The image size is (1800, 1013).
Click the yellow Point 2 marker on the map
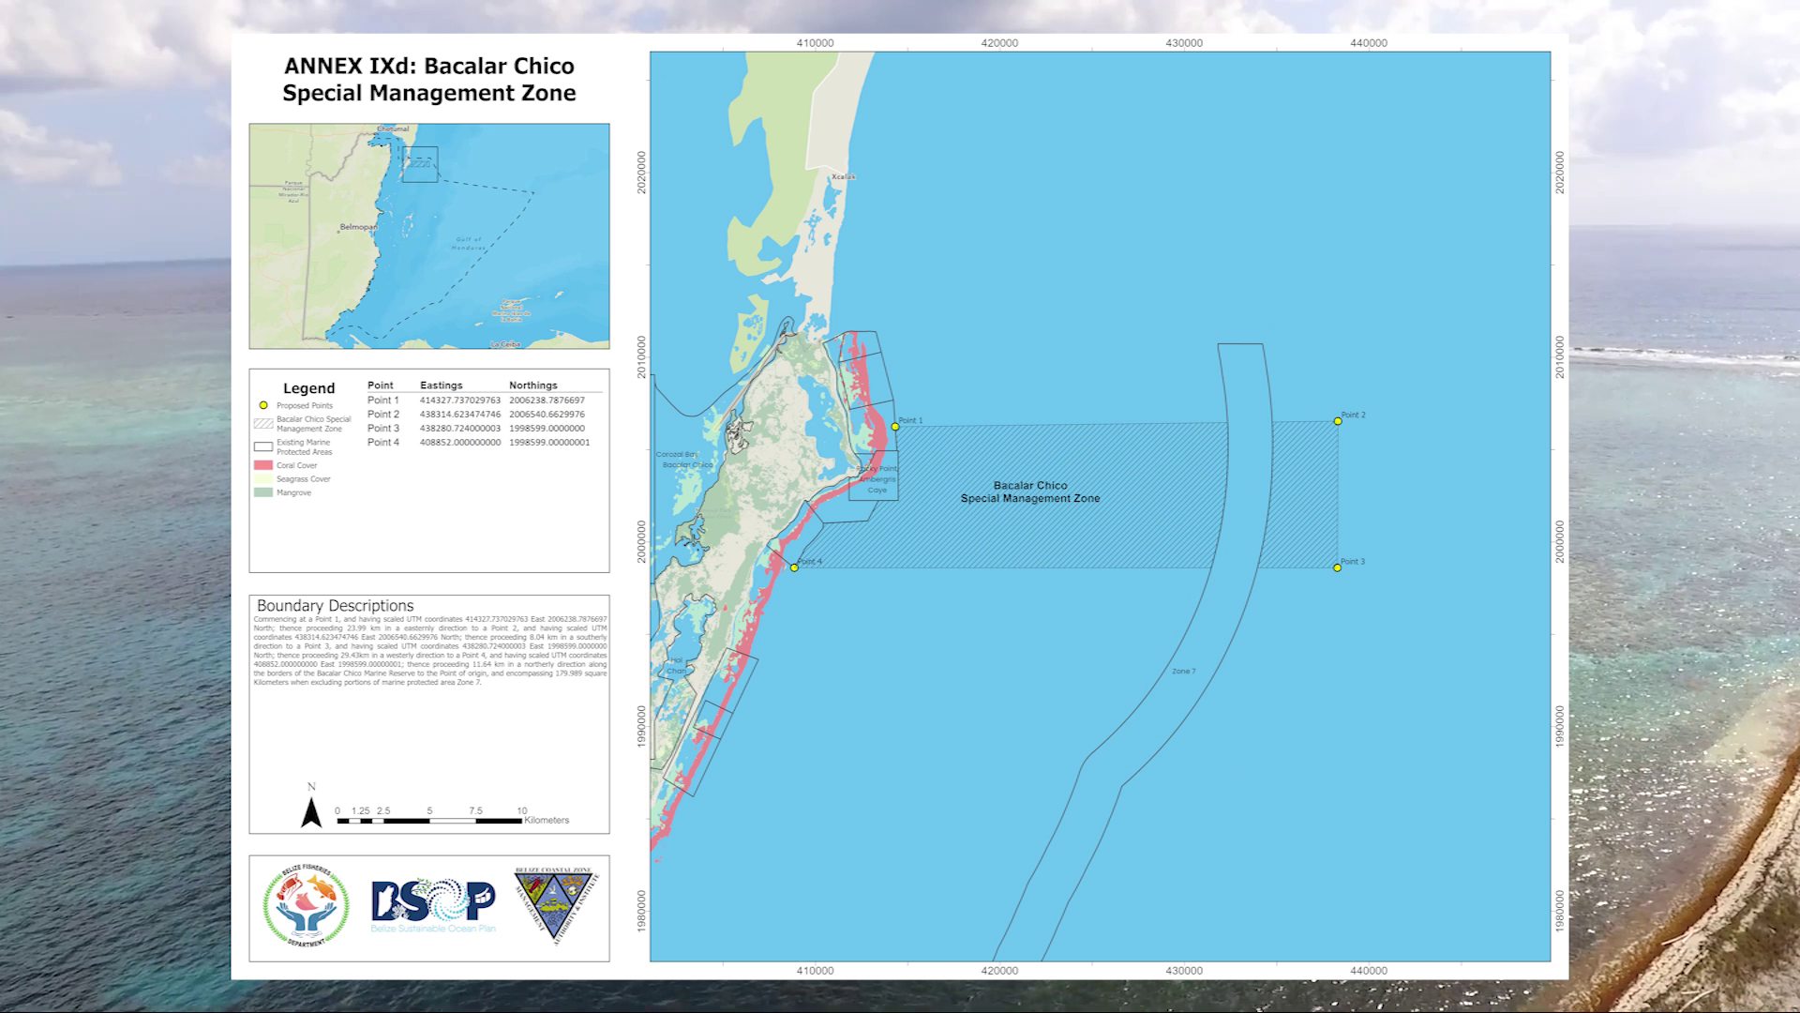click(1338, 421)
